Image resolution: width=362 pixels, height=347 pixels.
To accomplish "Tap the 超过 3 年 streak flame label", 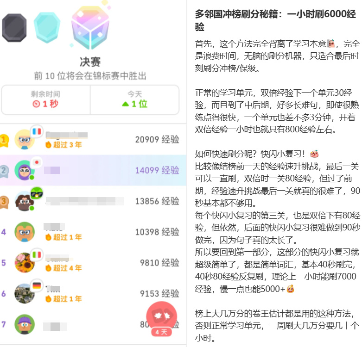I will [64, 145].
